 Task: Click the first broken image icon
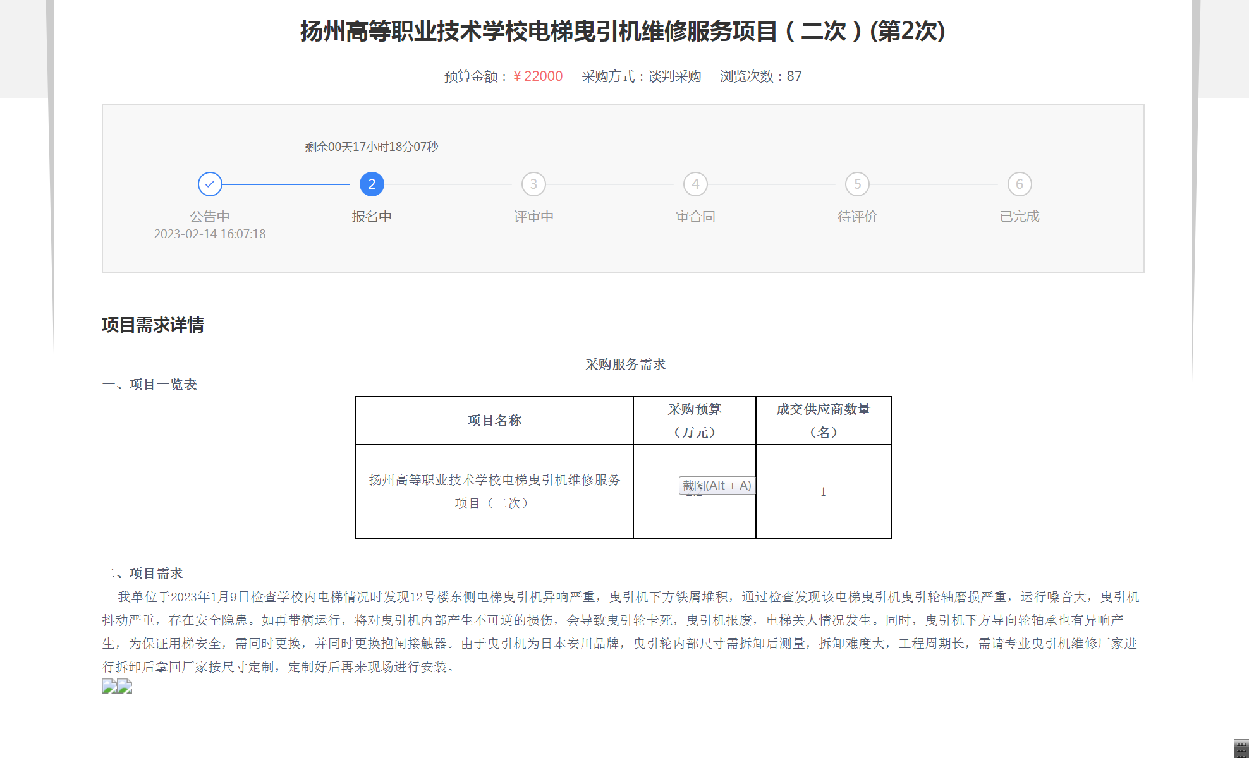(x=109, y=686)
